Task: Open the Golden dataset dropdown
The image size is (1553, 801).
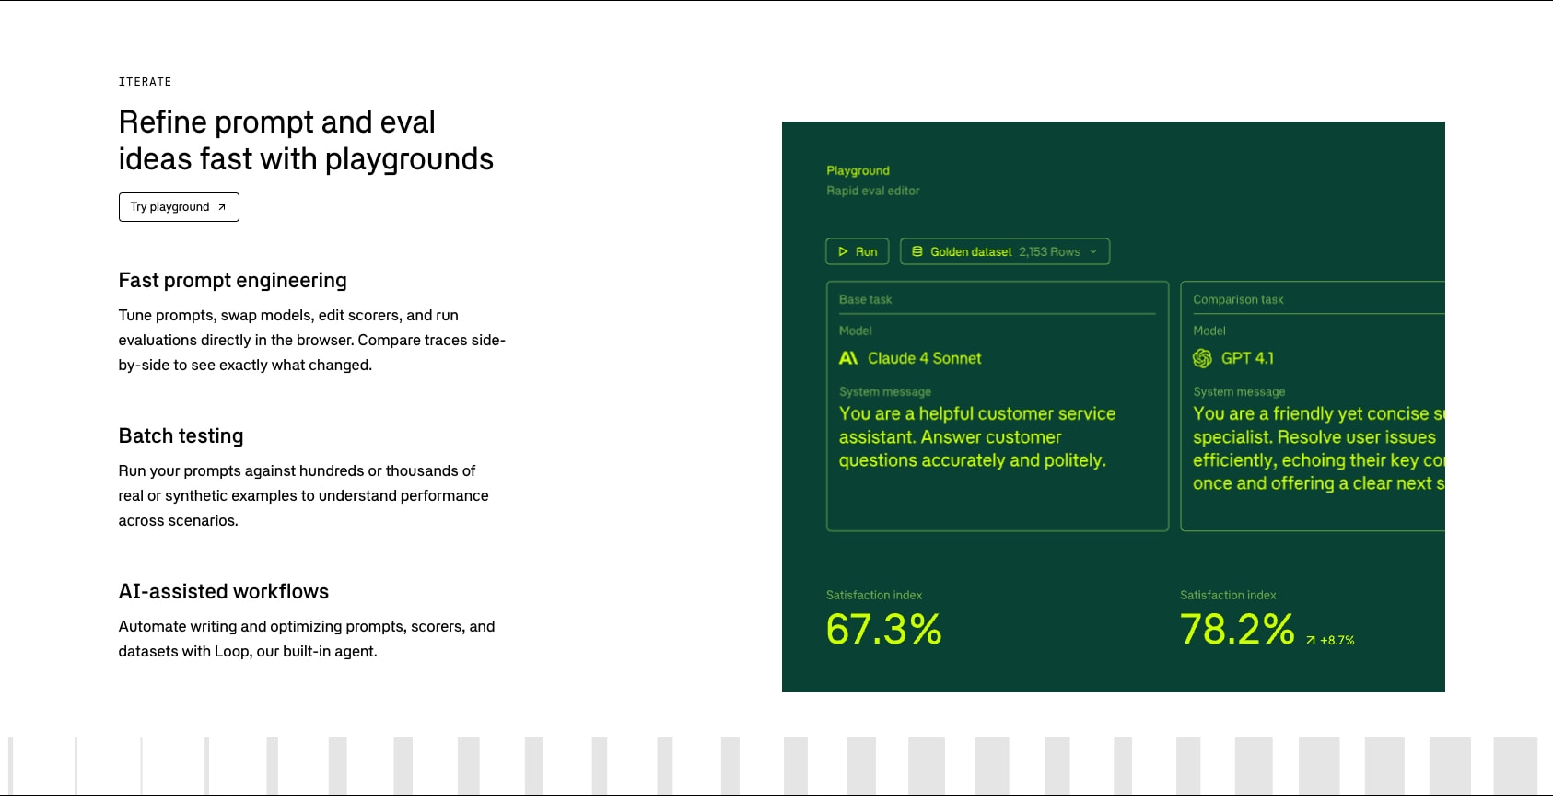Action: pyautogui.click(x=1005, y=251)
